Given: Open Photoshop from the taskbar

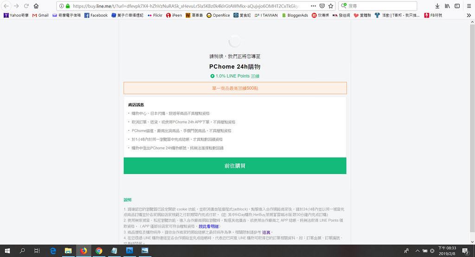Looking at the screenshot, I should [129, 251].
